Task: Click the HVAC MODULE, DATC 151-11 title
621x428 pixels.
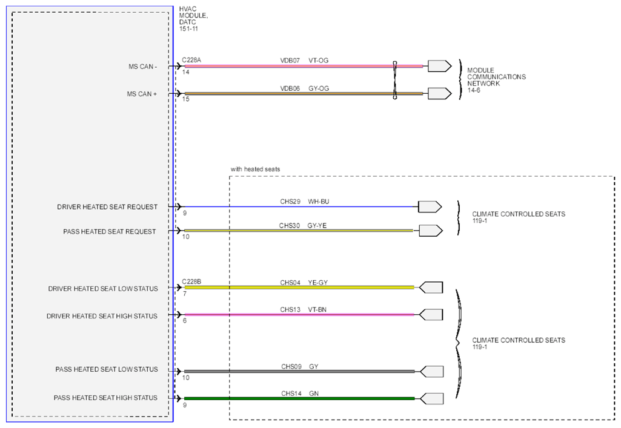Action: point(193,19)
